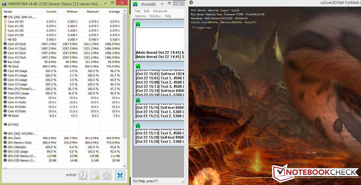This screenshot has width=361, height=185.
Task: Click the Prime95 title bar app icon
Action: (x=135, y=4)
